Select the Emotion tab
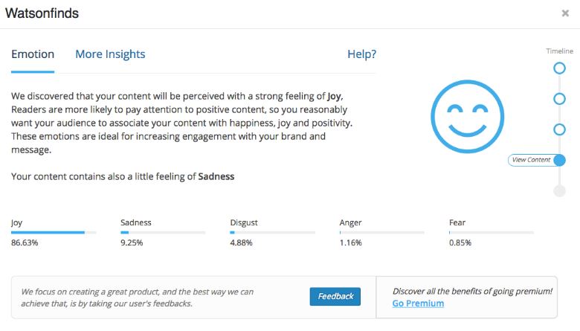 point(33,54)
